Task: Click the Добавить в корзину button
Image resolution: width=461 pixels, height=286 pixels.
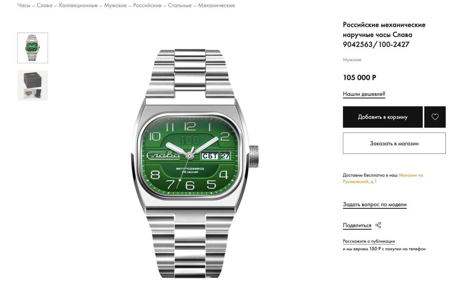Action: click(382, 117)
